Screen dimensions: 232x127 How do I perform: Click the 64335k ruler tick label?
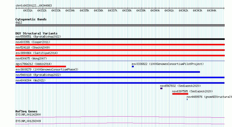pos(84,11)
